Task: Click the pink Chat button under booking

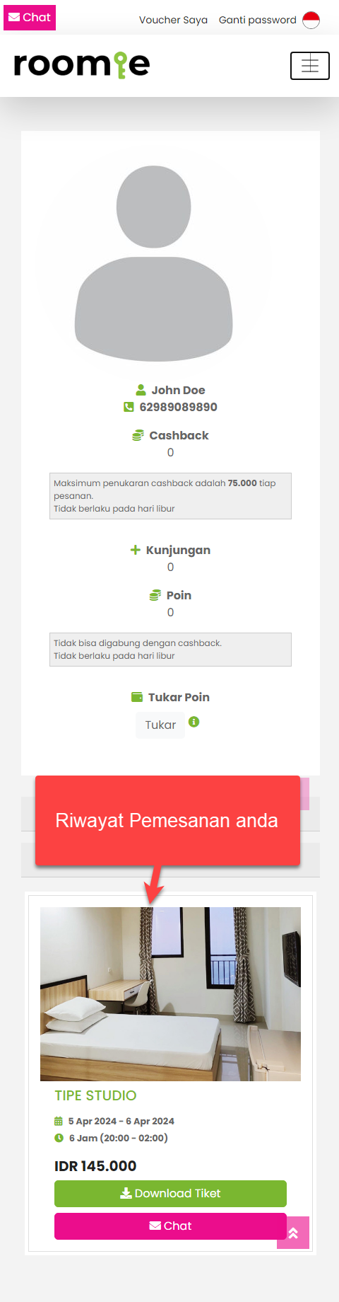Action: [170, 1226]
